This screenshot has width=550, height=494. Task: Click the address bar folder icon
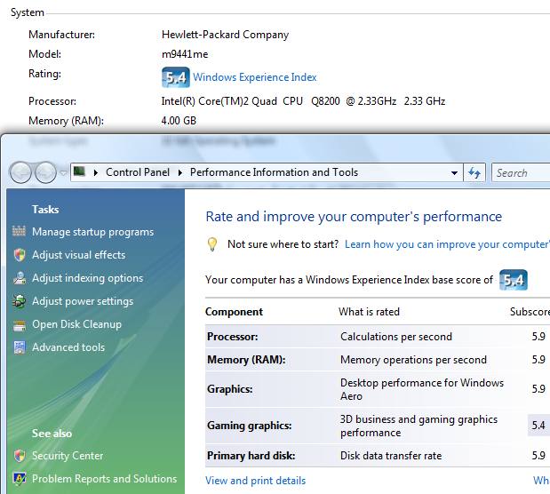[x=80, y=171]
